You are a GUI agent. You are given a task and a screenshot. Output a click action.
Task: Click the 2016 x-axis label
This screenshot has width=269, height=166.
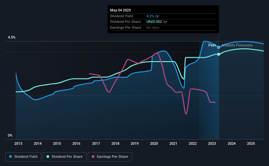[x=76, y=143]
